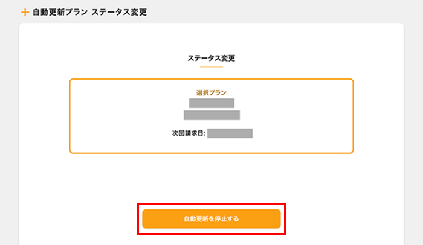The image size is (423, 245).
Task: Click the bottom border of the selected plan box
Action: click(211, 153)
